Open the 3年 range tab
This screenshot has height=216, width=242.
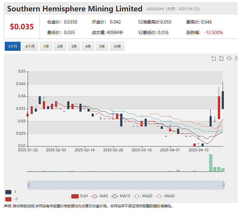pyautogui.click(x=74, y=46)
